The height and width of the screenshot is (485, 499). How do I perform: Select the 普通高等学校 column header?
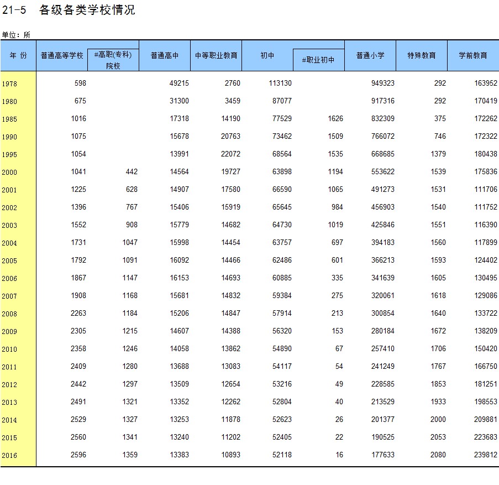(62, 55)
